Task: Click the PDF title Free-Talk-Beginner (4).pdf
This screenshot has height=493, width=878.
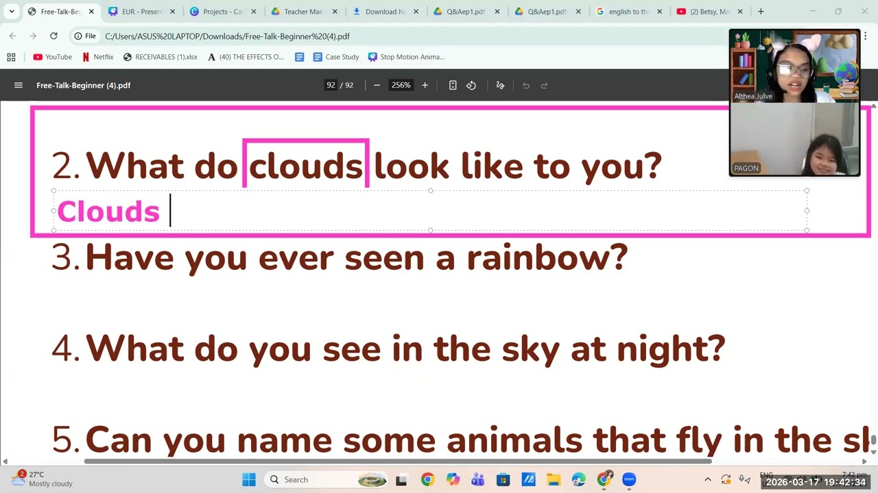Action: [84, 85]
